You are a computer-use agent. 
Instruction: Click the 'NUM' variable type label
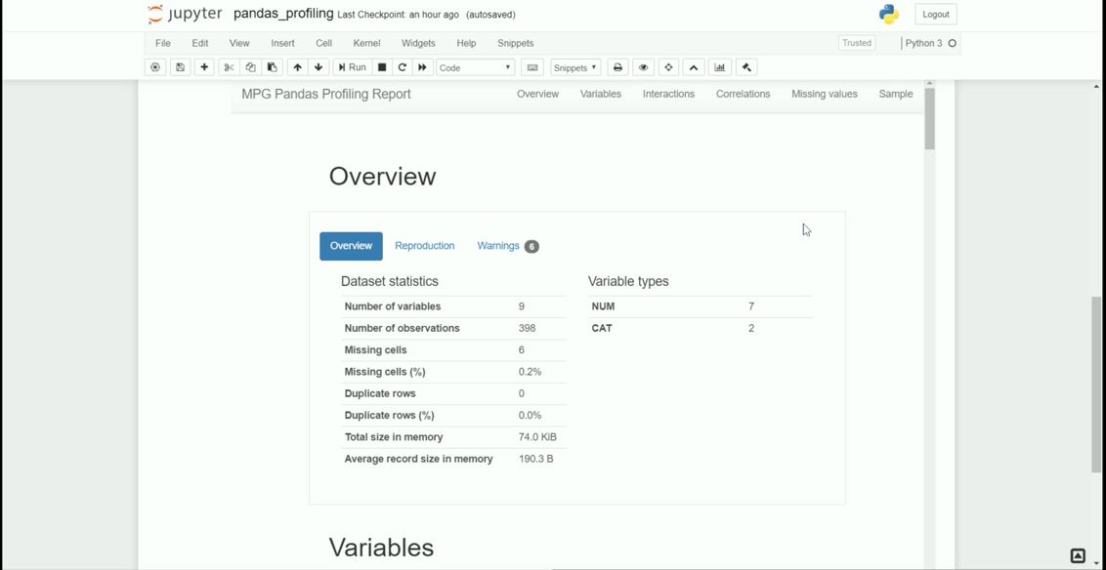click(603, 306)
